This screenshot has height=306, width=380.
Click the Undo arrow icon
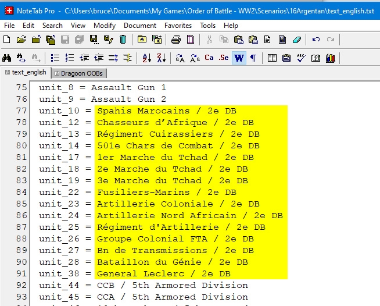pyautogui.click(x=316, y=40)
